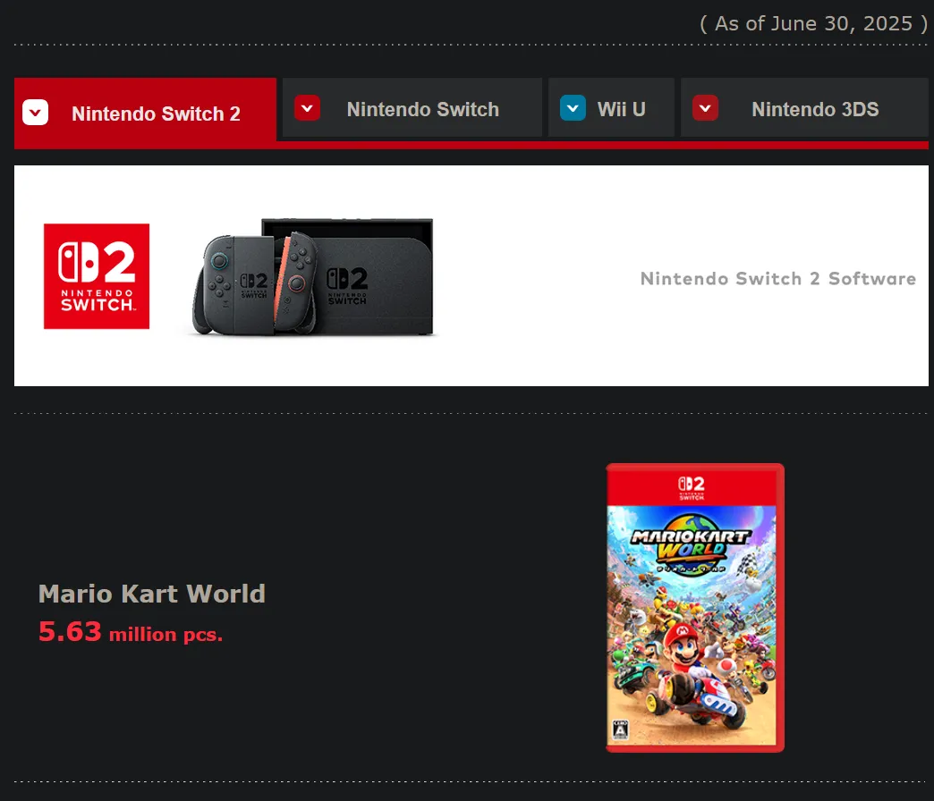This screenshot has width=934, height=801.
Task: Open the Mario Kart World box art
Action: pos(695,608)
